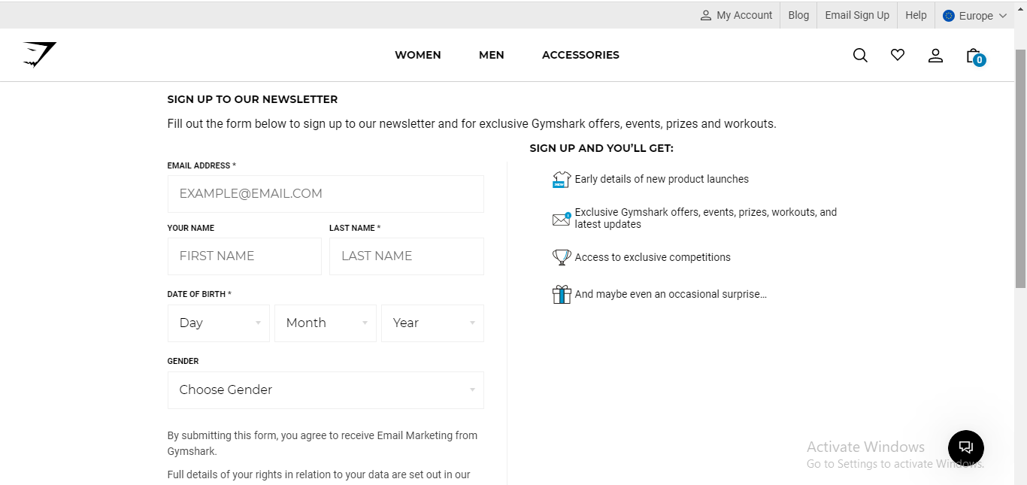Click the 'GENDER' label
This screenshot has height=485, width=1027.
pos(183,361)
